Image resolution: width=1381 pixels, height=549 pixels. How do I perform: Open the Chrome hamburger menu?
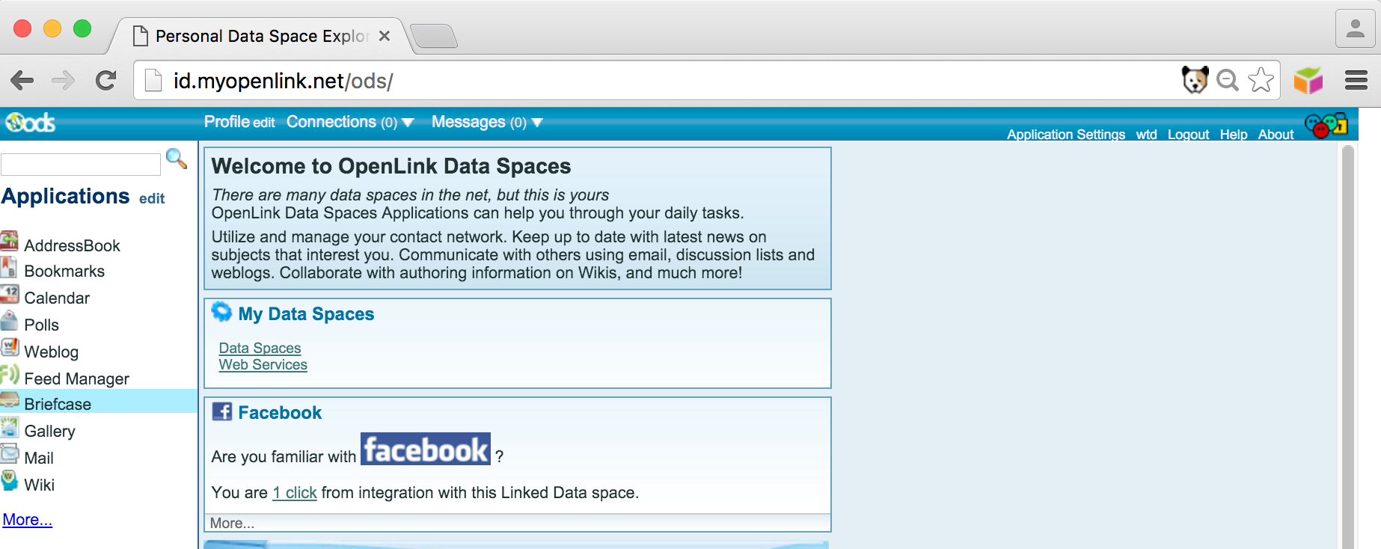point(1356,80)
